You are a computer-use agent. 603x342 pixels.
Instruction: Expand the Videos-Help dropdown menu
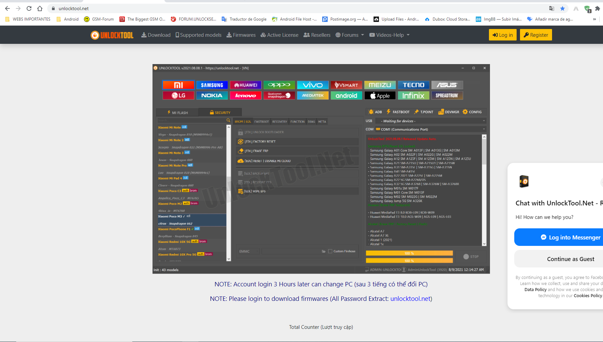click(389, 35)
